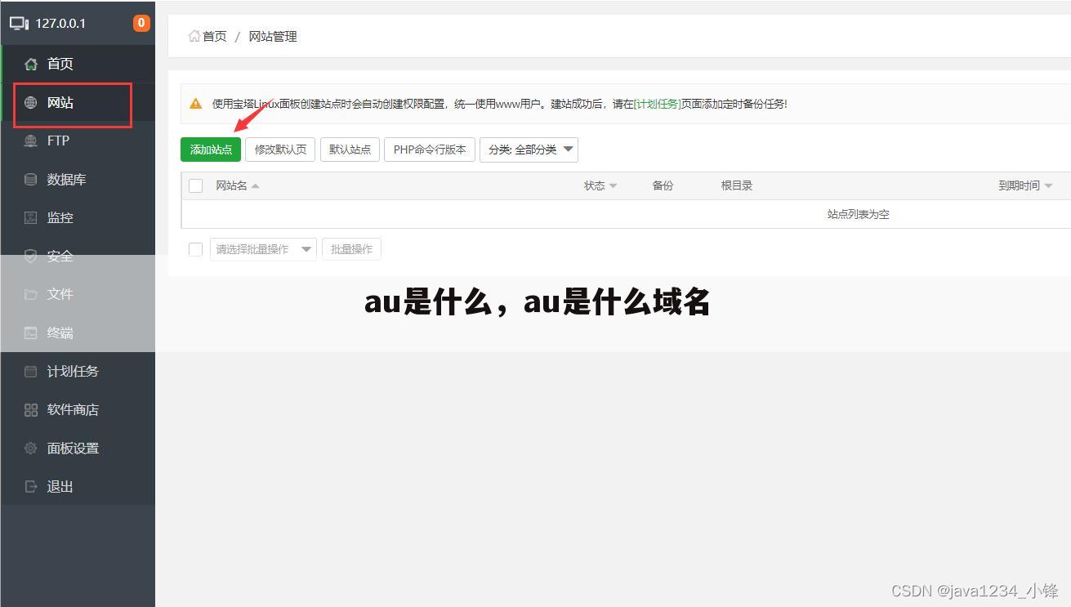This screenshot has height=607, width=1071.
Task: Toggle the checkbox beside 请选择批量操作
Action: click(195, 249)
